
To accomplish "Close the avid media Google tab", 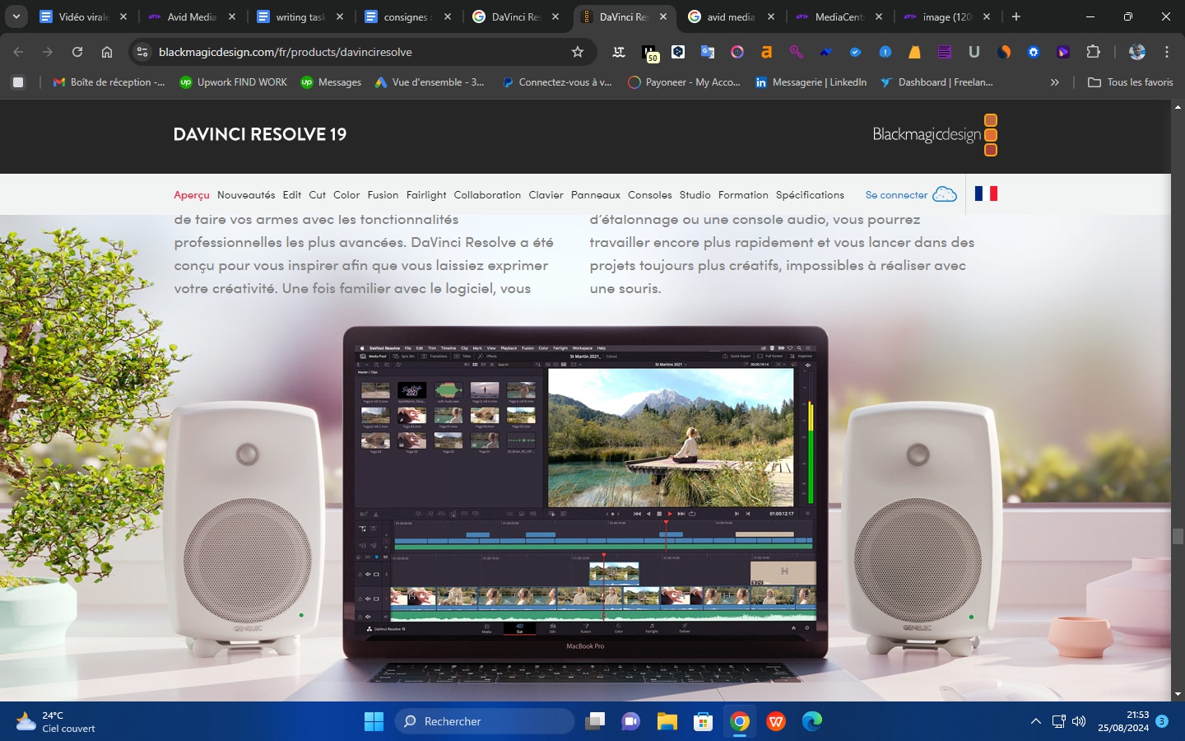I will tap(771, 16).
